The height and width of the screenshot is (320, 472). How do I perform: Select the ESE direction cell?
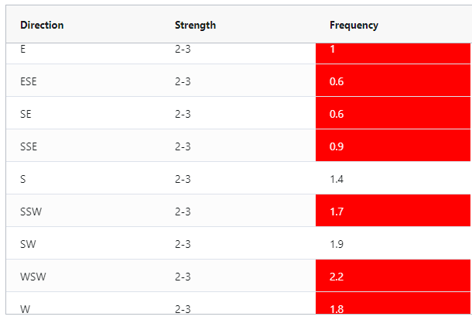(x=30, y=81)
